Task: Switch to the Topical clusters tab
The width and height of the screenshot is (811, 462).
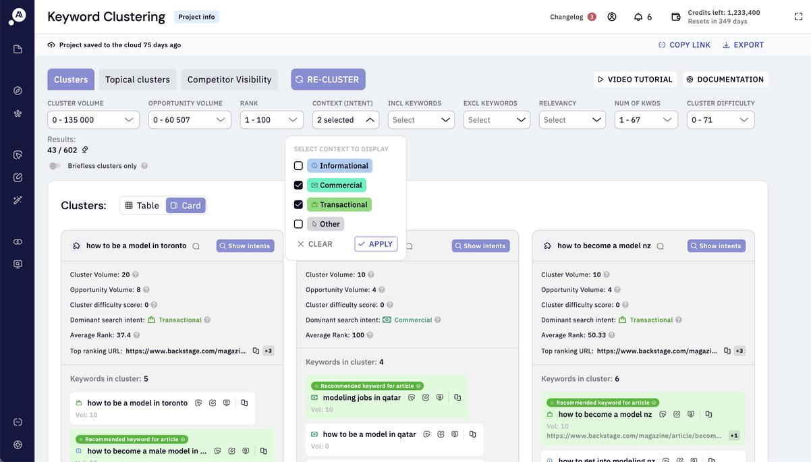Action: (x=137, y=79)
